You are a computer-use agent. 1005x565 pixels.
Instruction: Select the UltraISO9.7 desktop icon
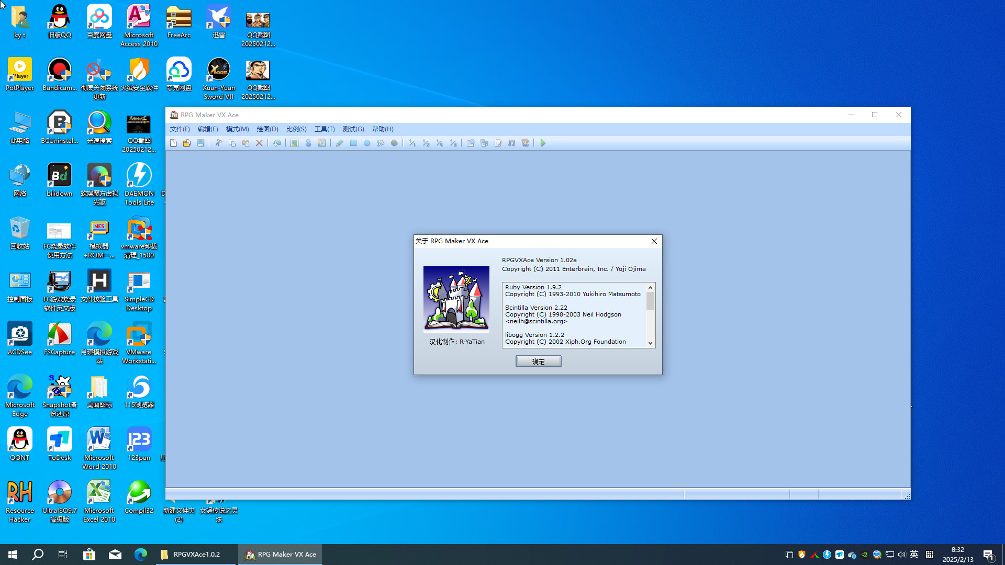pyautogui.click(x=60, y=501)
